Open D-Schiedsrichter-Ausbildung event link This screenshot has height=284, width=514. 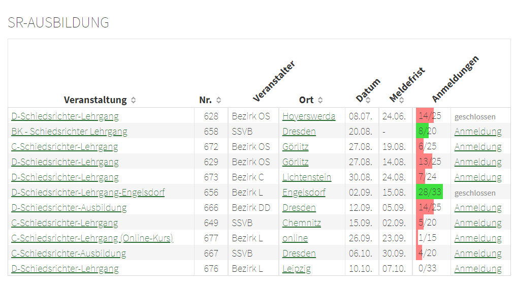(69, 208)
